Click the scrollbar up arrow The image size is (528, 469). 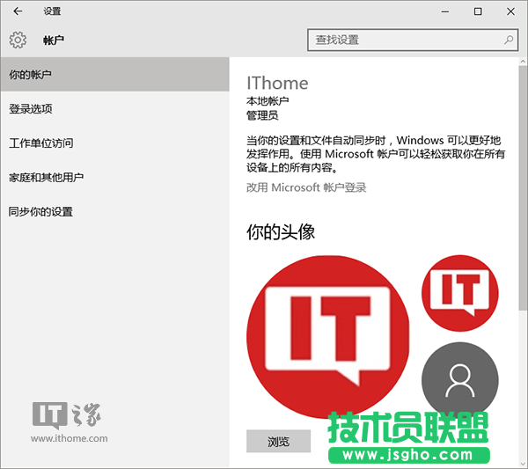[x=523, y=62]
